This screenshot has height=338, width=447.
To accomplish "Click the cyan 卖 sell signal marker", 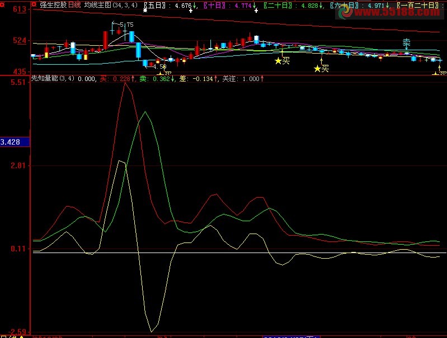I will [x=406, y=43].
